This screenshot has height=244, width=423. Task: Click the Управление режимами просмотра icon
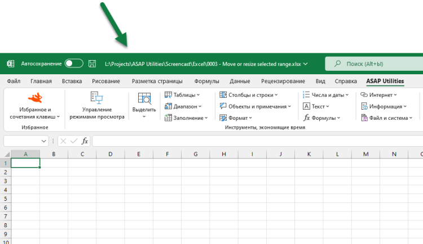[x=97, y=98]
